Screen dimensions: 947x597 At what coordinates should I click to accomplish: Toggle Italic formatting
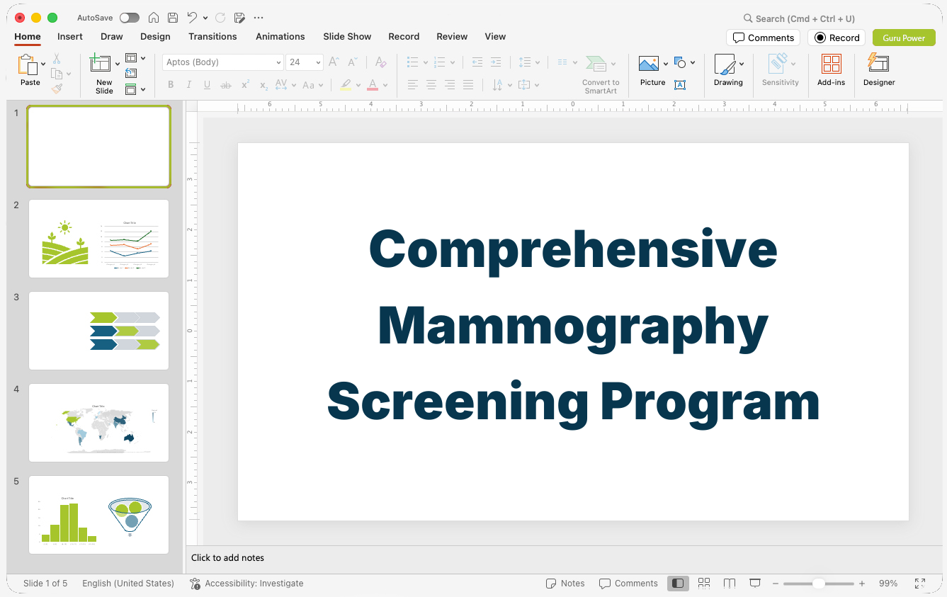click(x=189, y=85)
